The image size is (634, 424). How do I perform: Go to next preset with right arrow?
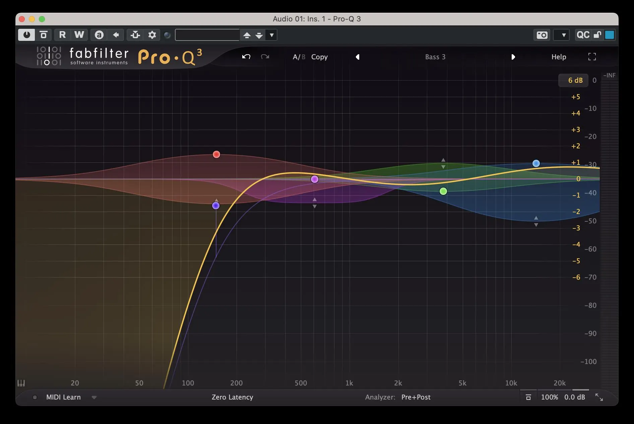[513, 57]
